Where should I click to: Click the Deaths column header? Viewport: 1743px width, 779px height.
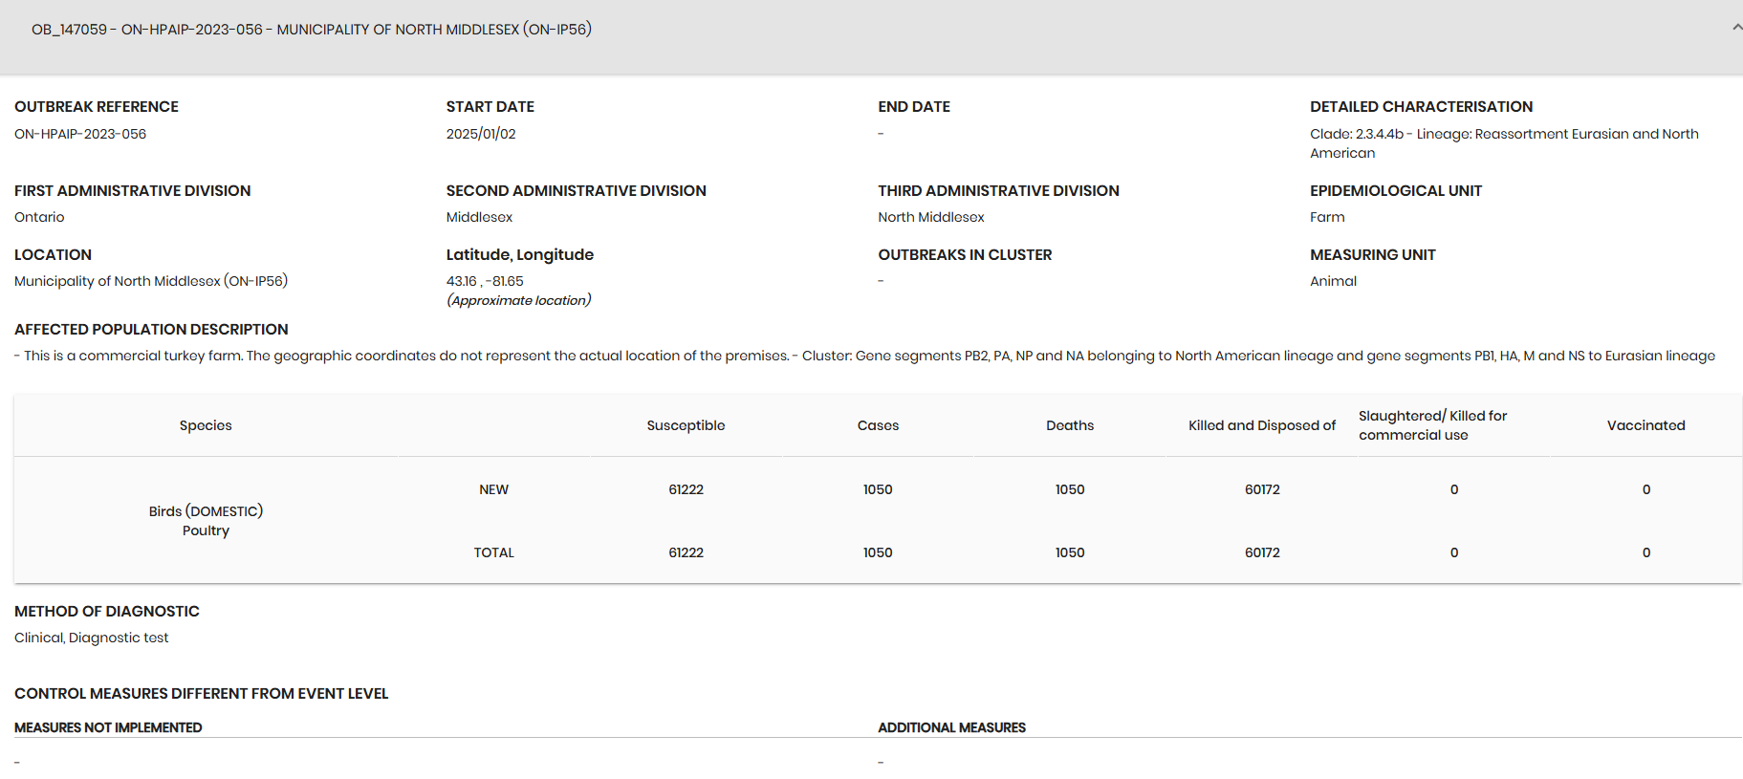[1070, 425]
